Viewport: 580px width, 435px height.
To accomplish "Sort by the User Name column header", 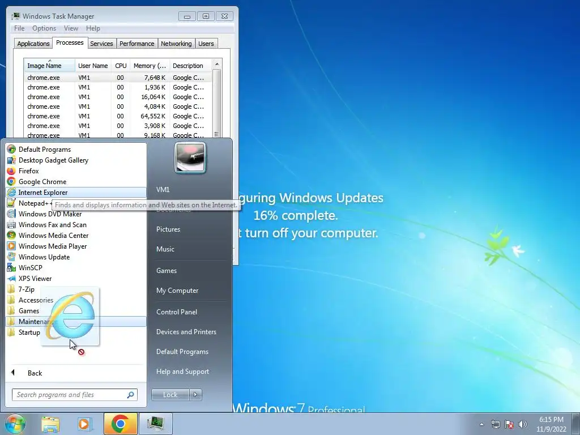I will pos(93,66).
